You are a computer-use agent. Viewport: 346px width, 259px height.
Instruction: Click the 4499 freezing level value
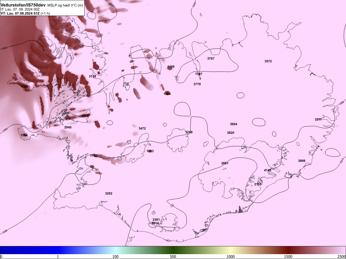[171, 67]
